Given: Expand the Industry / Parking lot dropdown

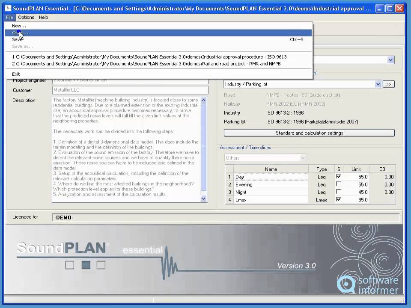Looking at the screenshot, I should [x=378, y=84].
